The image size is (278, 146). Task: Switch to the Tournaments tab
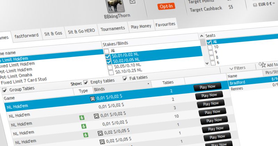tap(113, 28)
